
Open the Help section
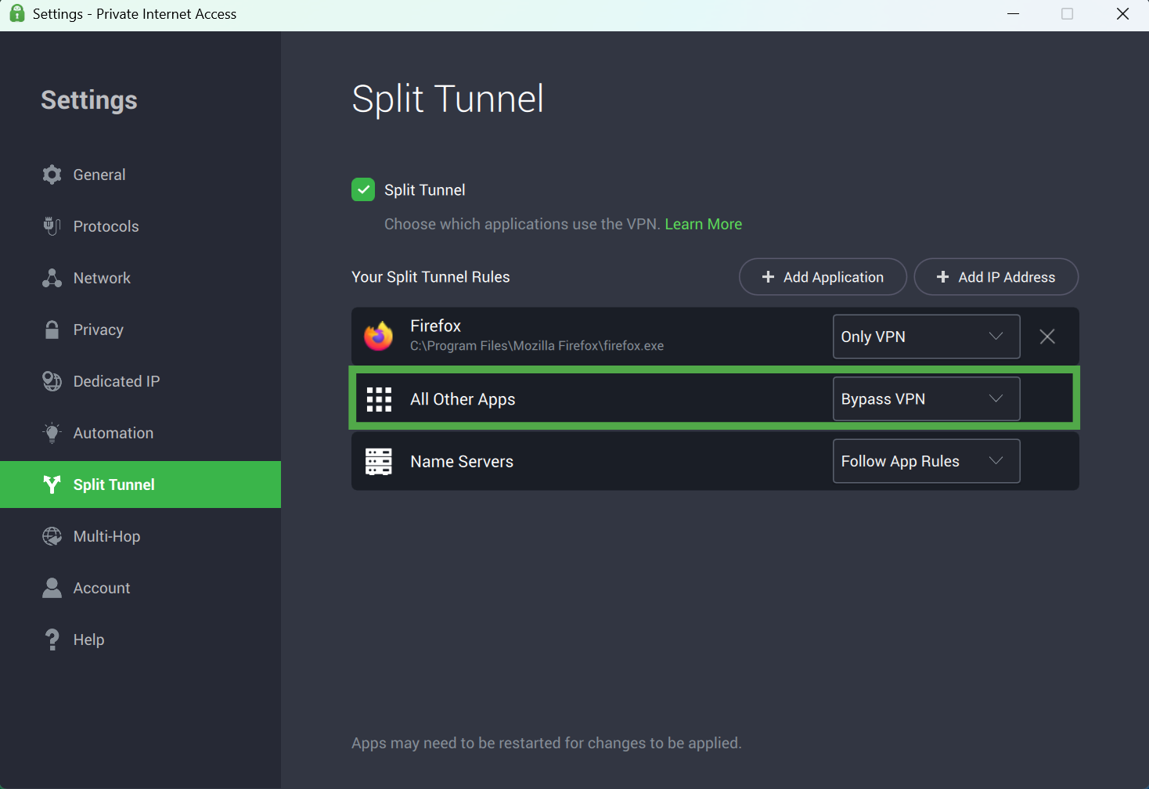pos(140,639)
